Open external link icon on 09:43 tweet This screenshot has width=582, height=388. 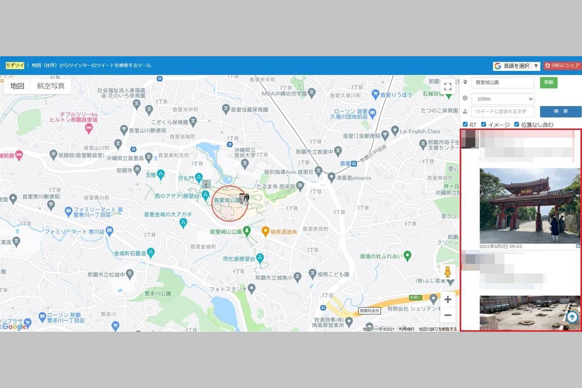pyautogui.click(x=578, y=246)
